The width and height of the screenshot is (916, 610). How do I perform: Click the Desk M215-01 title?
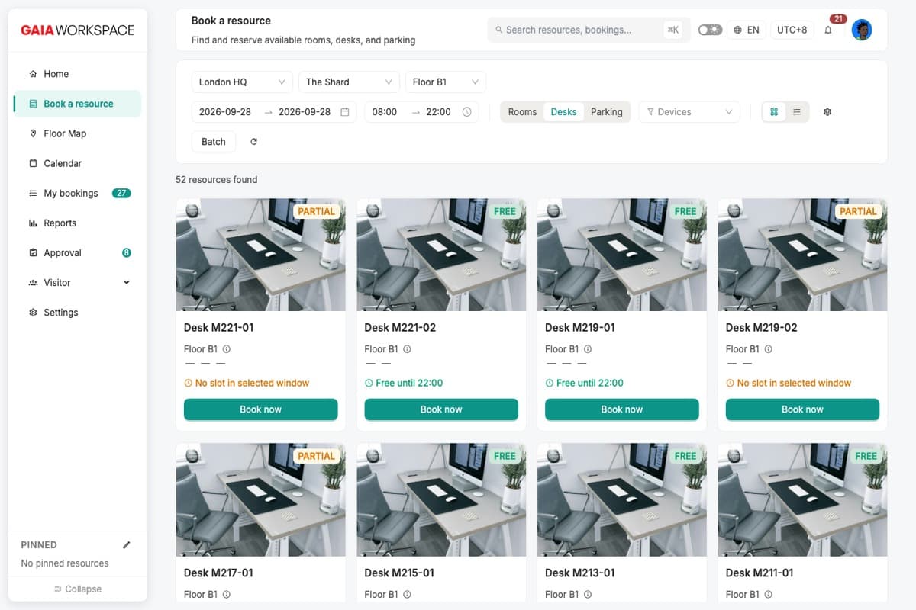tap(399, 573)
